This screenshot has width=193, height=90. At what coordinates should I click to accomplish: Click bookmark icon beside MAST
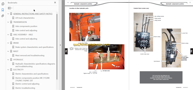(x=11, y=51)
